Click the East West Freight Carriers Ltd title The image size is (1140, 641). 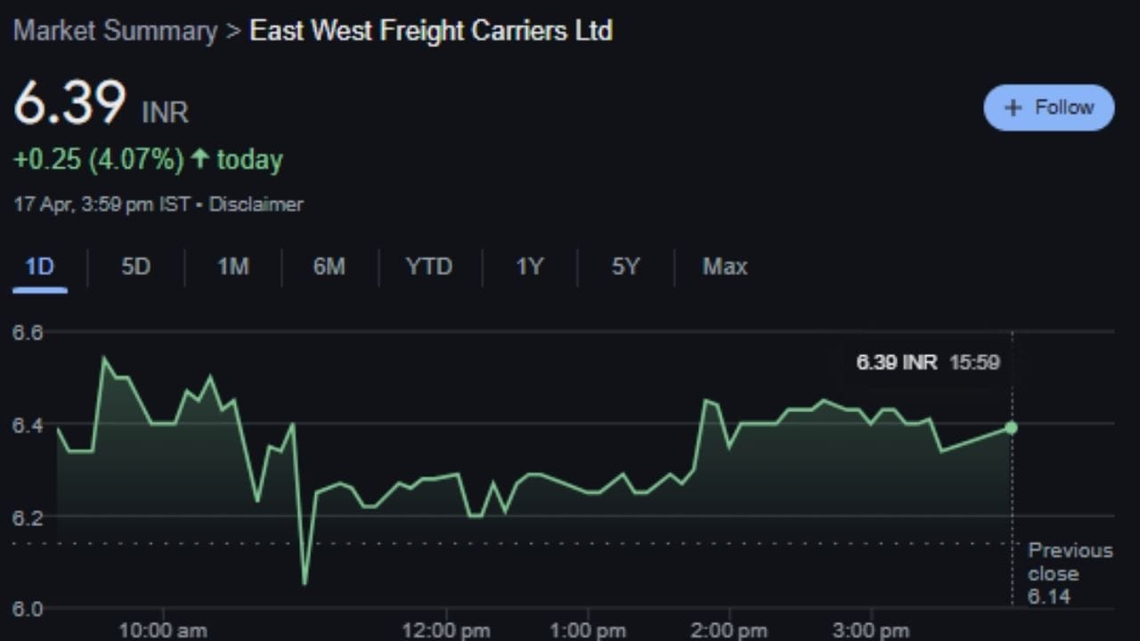coord(431,31)
